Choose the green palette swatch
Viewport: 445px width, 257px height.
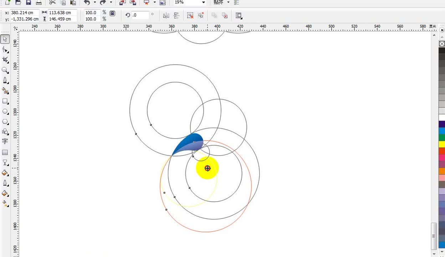(x=442, y=137)
